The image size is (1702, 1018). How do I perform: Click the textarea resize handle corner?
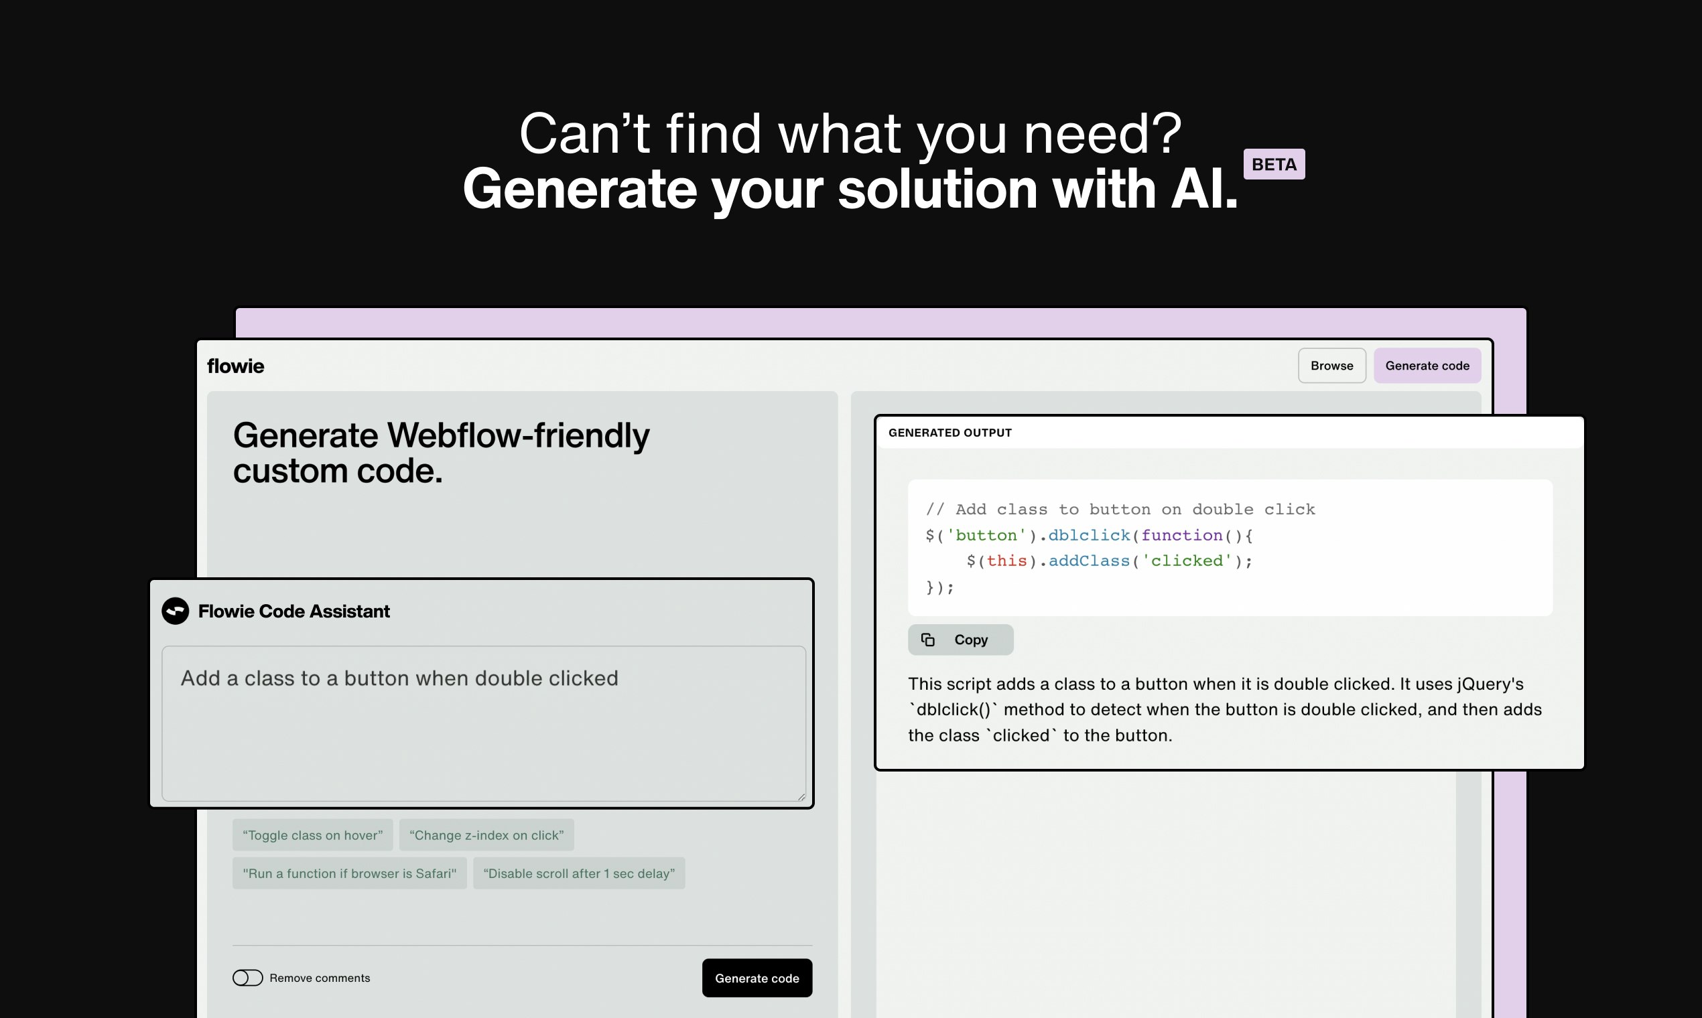coord(801,796)
